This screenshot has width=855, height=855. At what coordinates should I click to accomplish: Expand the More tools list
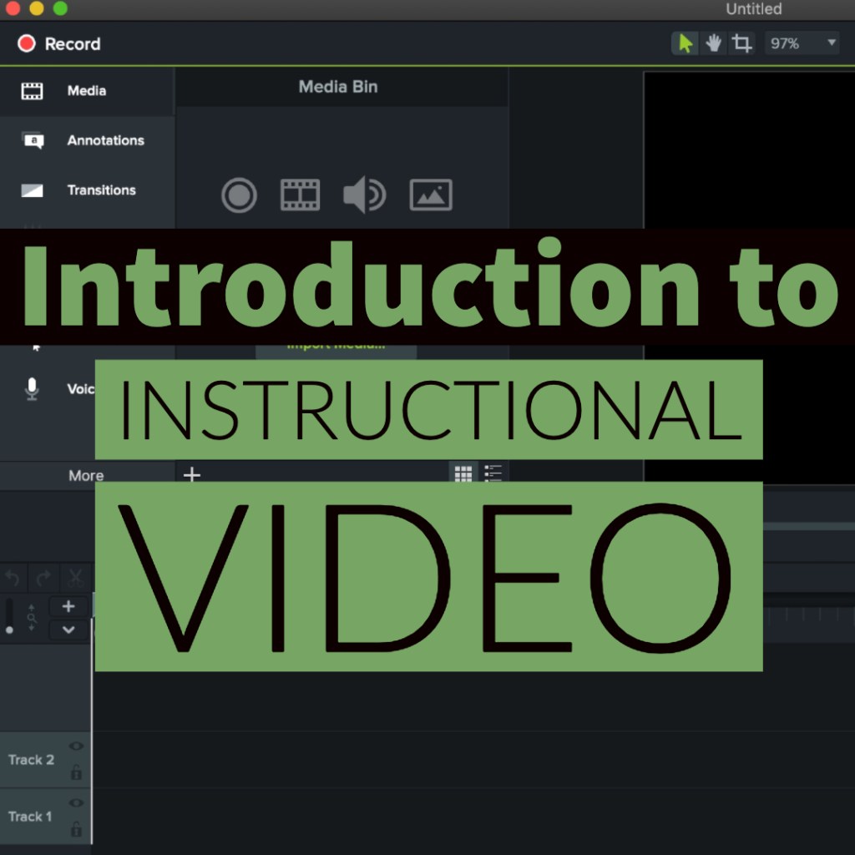point(86,476)
